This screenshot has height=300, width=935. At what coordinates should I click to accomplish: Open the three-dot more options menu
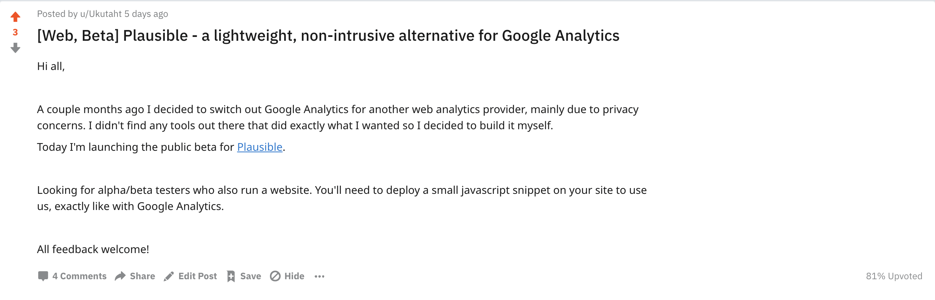click(x=319, y=276)
